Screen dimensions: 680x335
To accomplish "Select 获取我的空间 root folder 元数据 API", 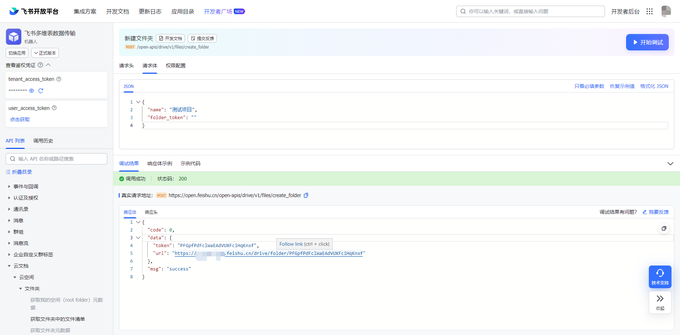I will 67,304.
